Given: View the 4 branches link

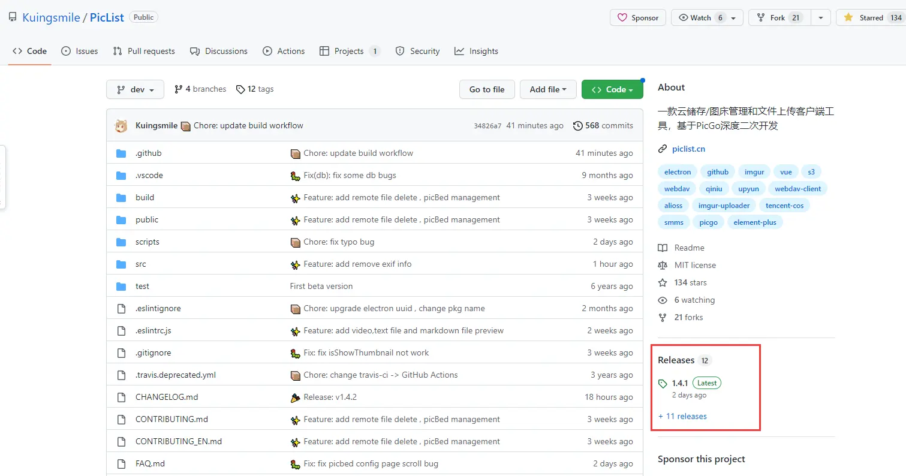Looking at the screenshot, I should click(200, 89).
